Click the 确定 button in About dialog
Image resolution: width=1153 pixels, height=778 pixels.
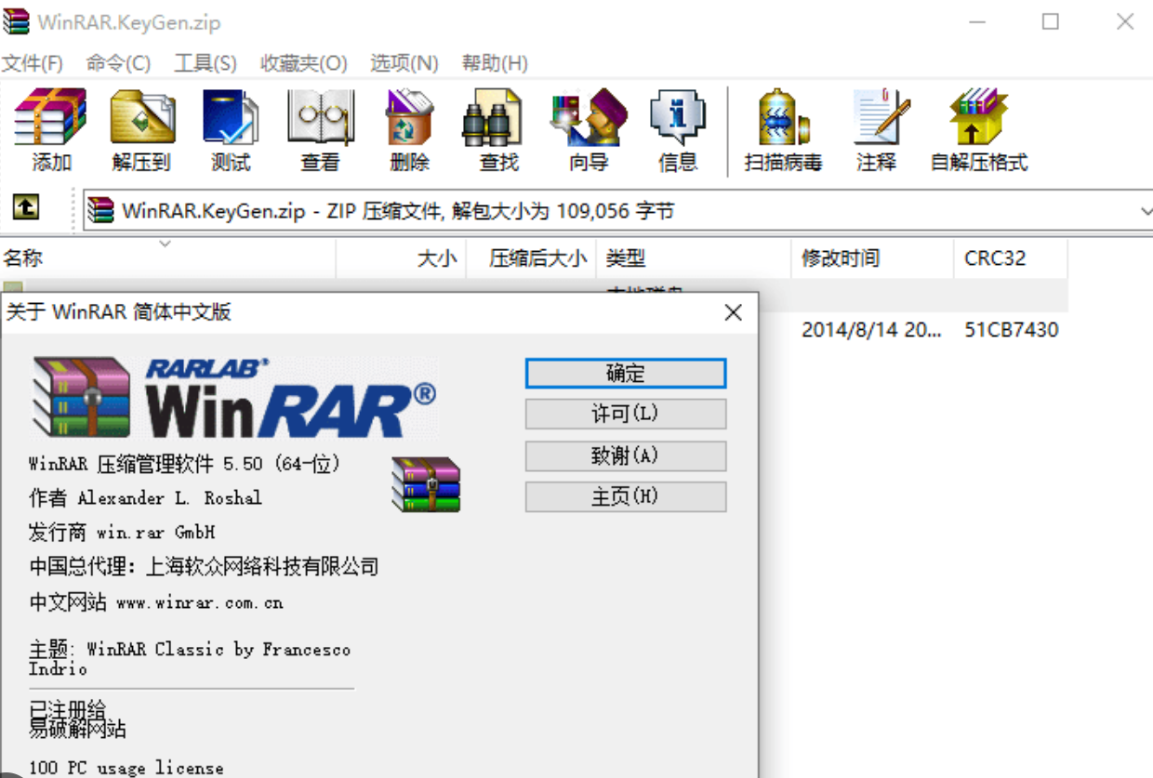point(626,374)
